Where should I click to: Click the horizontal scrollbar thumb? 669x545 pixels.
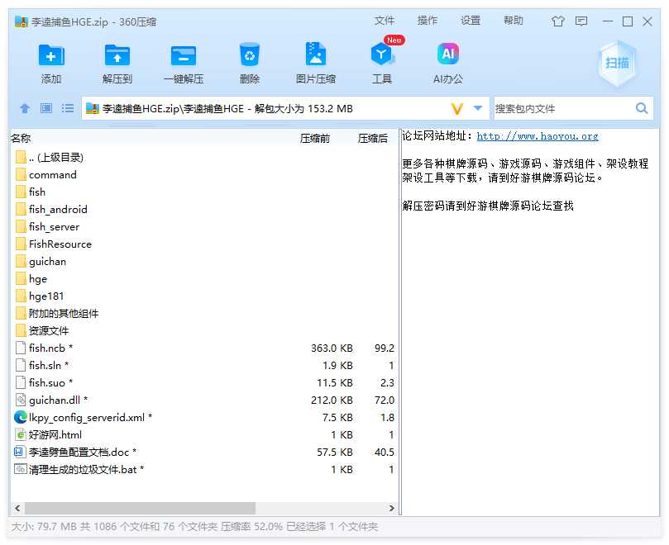pos(140,508)
